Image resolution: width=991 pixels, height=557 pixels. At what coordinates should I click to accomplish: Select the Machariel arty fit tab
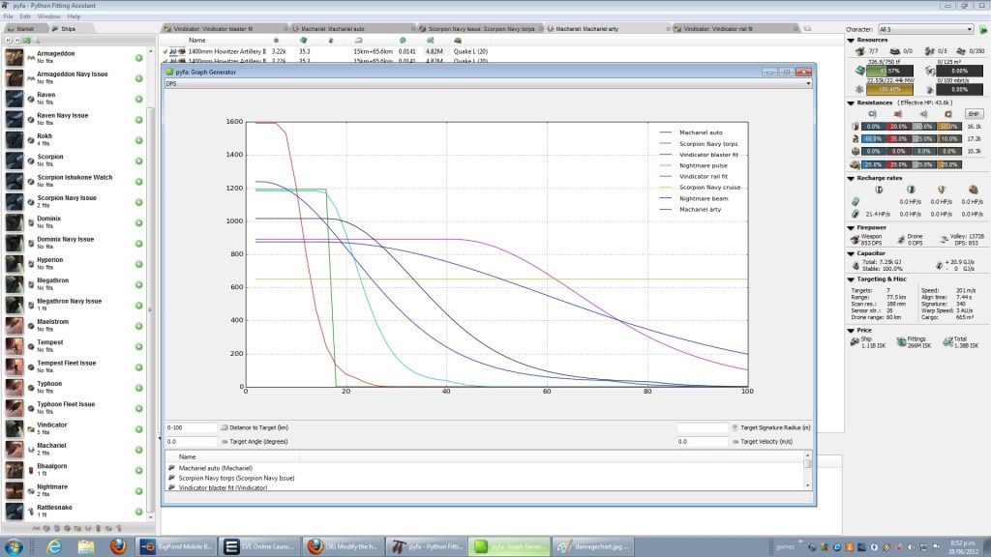586,29
